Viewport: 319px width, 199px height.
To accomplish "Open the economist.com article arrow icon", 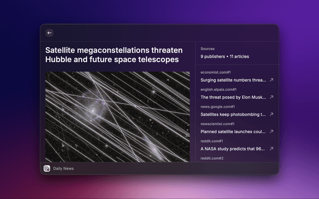I will tap(271, 80).
